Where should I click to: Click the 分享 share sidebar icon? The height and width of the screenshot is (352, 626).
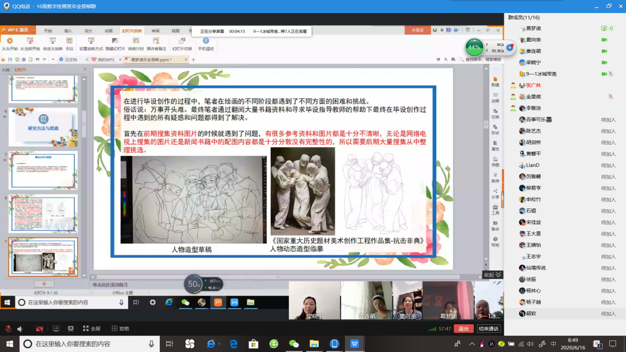tap(495, 192)
